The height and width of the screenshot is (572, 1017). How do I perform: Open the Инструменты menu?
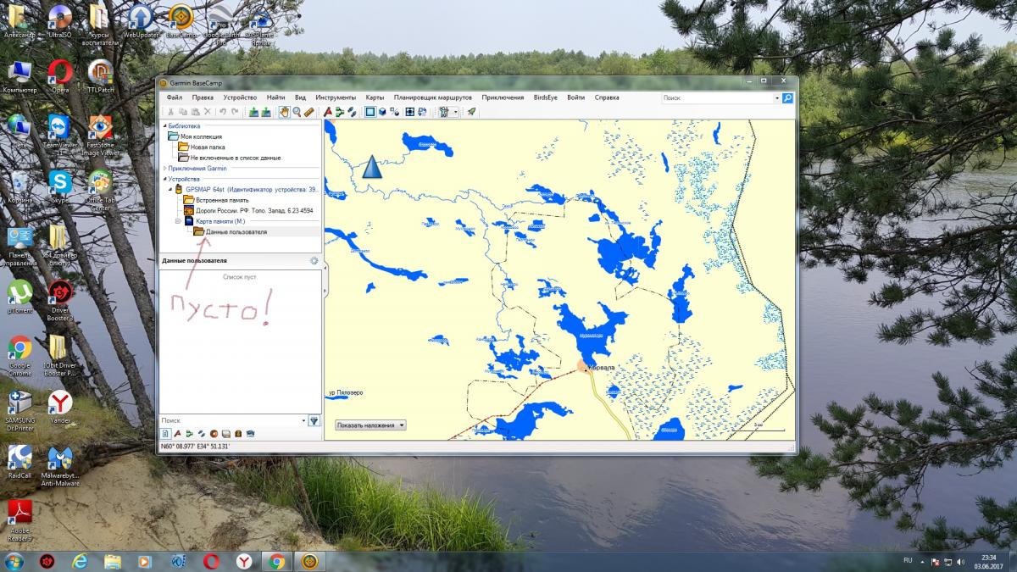click(x=336, y=97)
